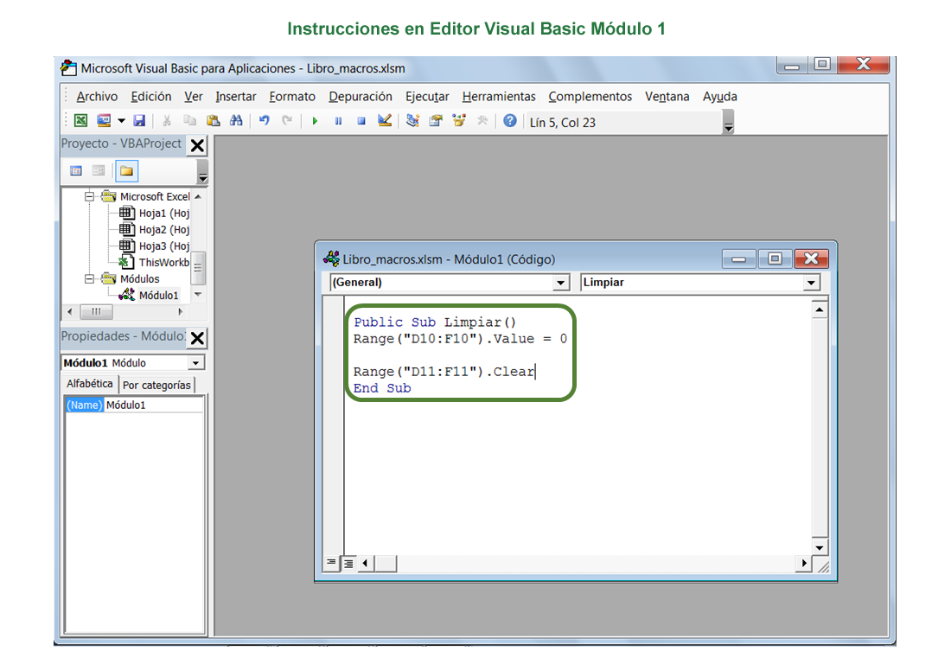Click the Break (pause) toolbar icon
This screenshot has height=651, width=951.
pyautogui.click(x=338, y=121)
